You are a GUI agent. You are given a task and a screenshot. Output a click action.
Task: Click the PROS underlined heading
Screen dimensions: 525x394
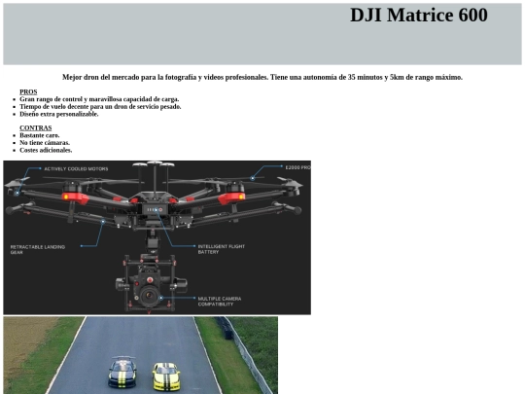coord(28,91)
